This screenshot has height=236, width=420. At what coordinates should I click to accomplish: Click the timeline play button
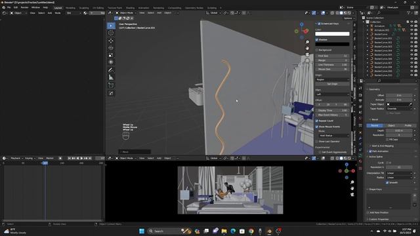[81, 159]
